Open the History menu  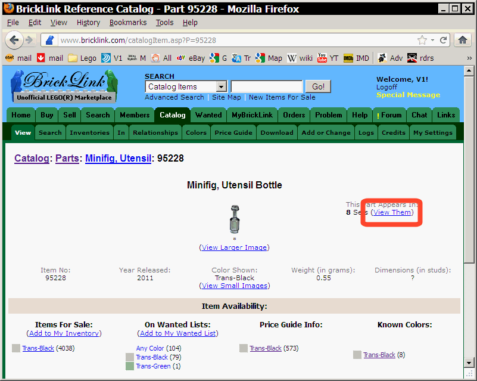[88, 23]
